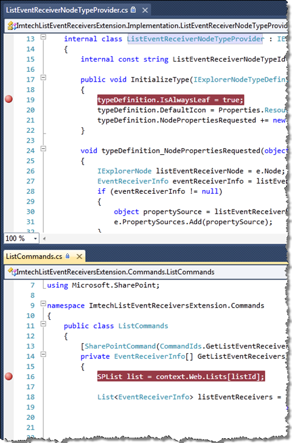This screenshot has width=292, height=443.
Task: Click the SharePointCommand attribute on line 13
Action: 184,346
